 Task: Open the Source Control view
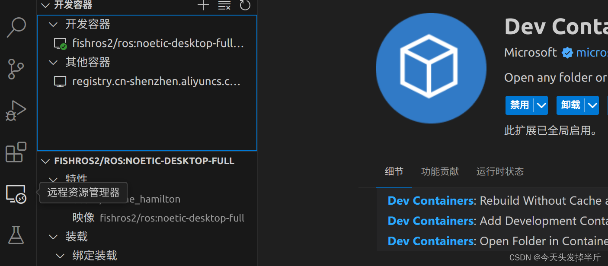coord(16,69)
